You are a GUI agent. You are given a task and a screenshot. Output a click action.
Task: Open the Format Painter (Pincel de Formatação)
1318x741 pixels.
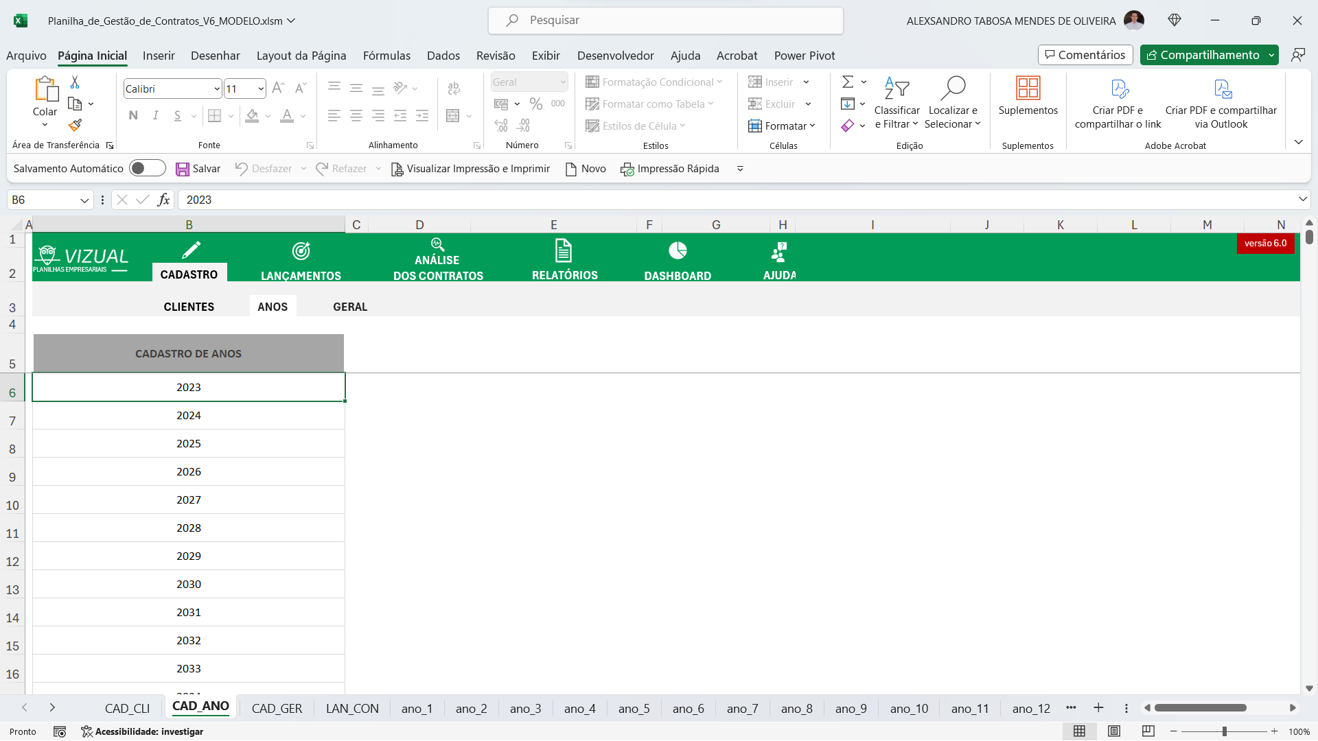[x=75, y=126]
